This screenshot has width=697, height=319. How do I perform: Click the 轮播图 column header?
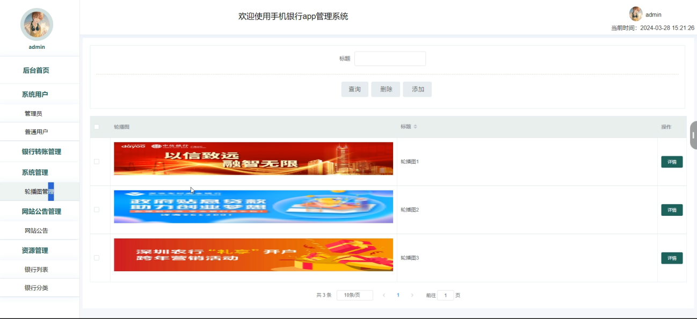click(x=121, y=127)
